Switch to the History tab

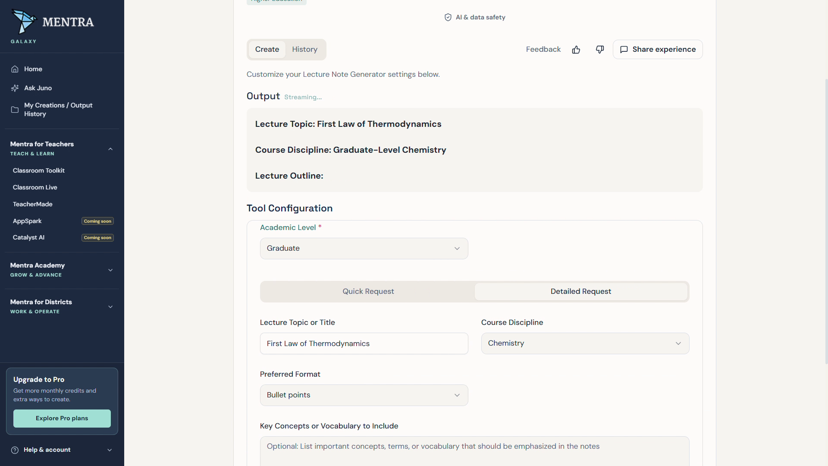pyautogui.click(x=305, y=50)
